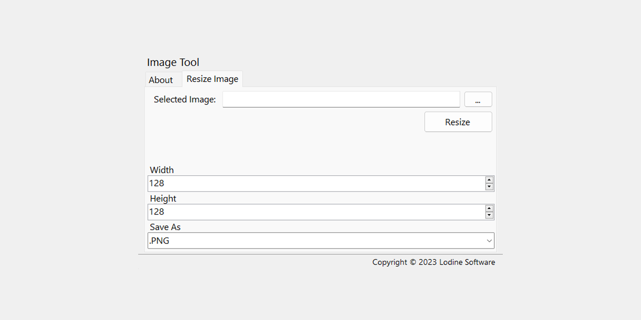
Task: Click the Copyright 2023 Lodine Software text
Action: point(434,262)
